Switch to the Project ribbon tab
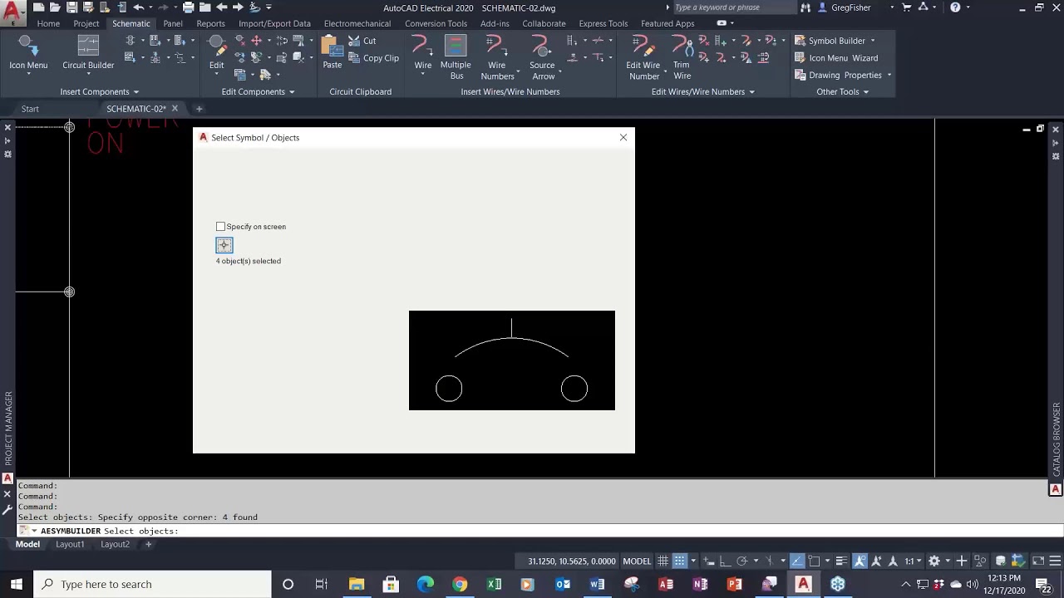 (86, 23)
